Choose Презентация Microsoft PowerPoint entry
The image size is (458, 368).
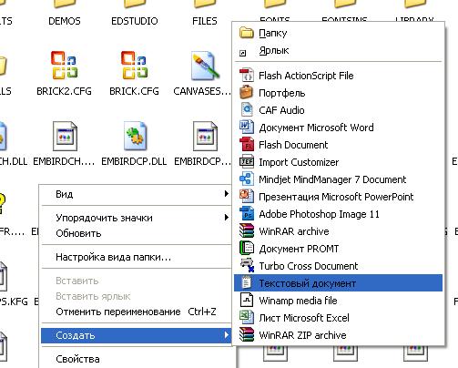(338, 197)
